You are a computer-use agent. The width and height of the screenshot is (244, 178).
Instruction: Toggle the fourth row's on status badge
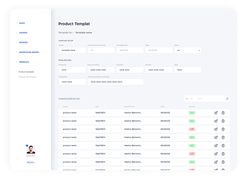point(192,137)
